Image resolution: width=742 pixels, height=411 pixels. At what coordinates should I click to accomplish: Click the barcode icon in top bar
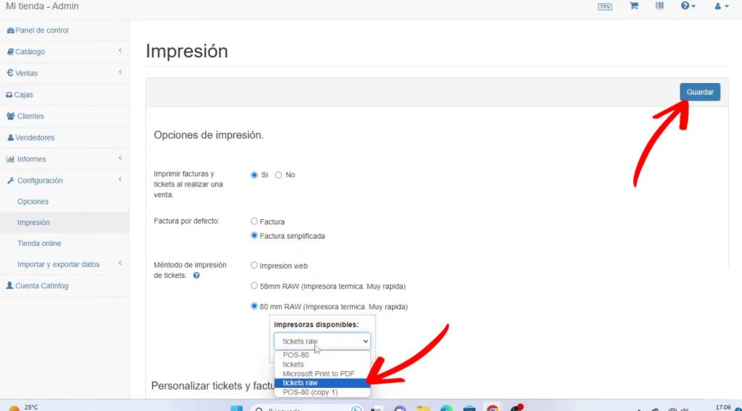(x=659, y=7)
